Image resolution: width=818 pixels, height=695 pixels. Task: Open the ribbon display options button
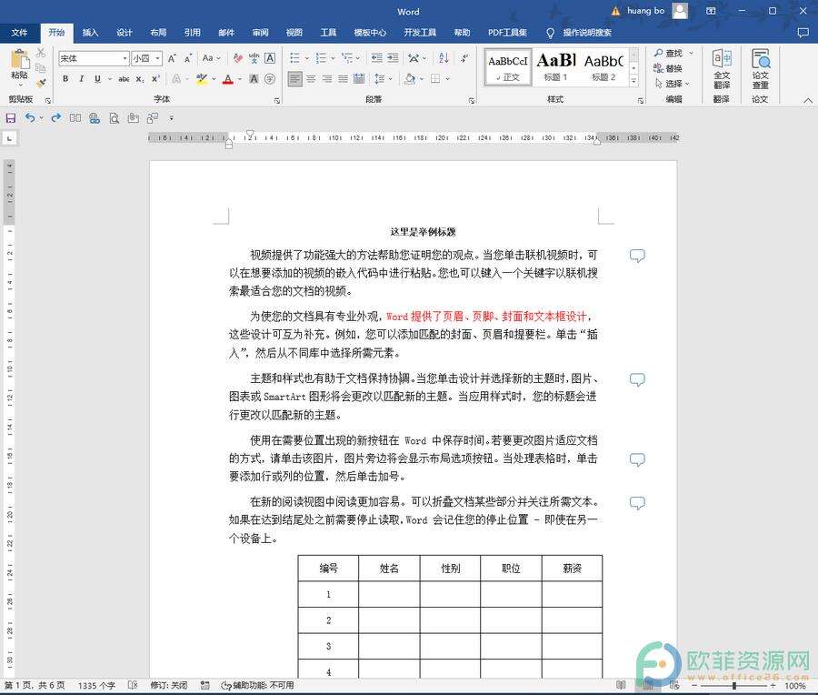point(711,11)
